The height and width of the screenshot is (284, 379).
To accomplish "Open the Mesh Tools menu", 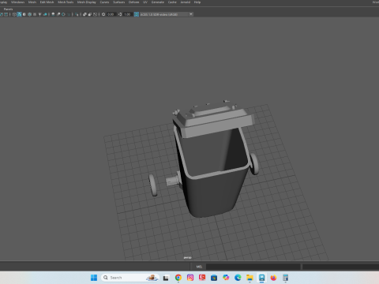I will (66, 2).
